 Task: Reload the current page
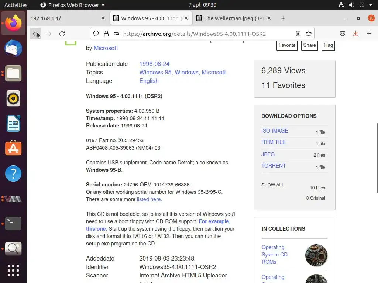(x=62, y=34)
